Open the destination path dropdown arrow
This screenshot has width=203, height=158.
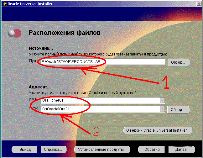click(162, 109)
